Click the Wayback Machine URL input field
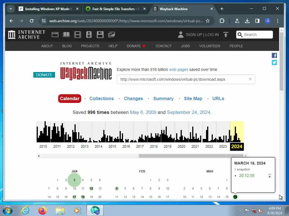Image resolution: width=289 pixels, height=216 pixels. 186,79
